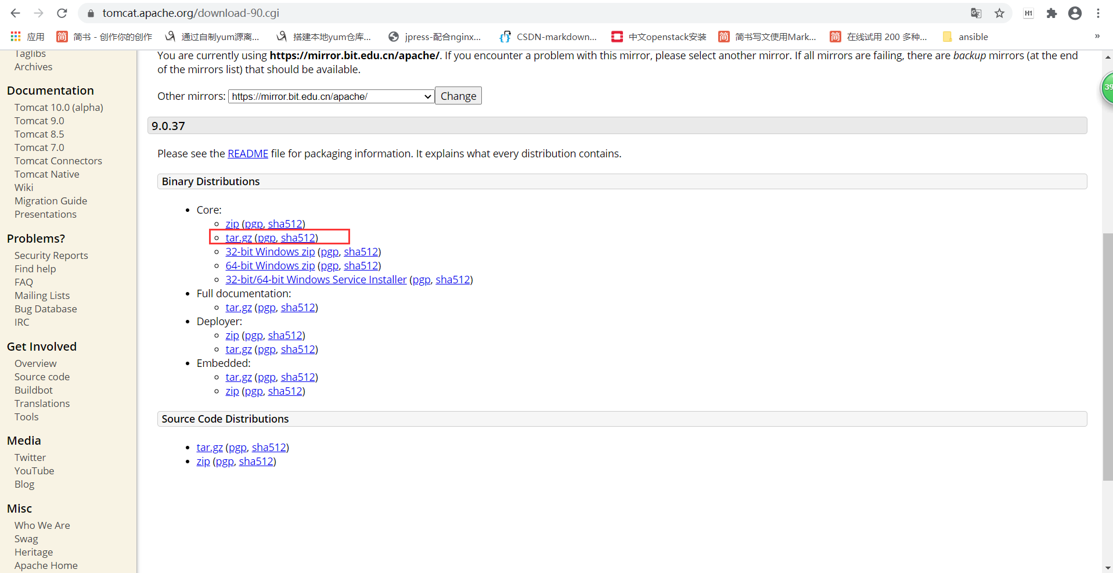This screenshot has width=1113, height=573.
Task: Click the lock icon in address bar
Action: coord(91,13)
